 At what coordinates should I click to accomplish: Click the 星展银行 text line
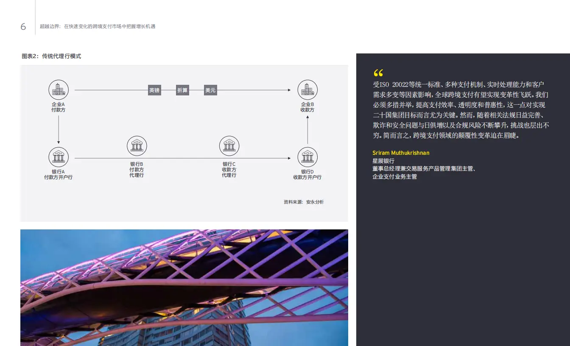click(383, 161)
